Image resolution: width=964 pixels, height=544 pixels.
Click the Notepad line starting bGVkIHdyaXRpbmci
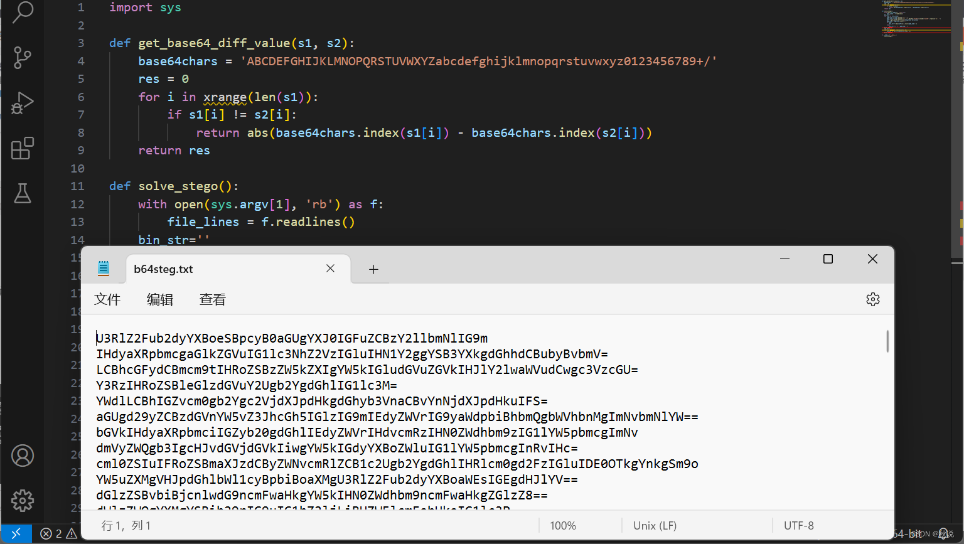pyautogui.click(x=367, y=432)
